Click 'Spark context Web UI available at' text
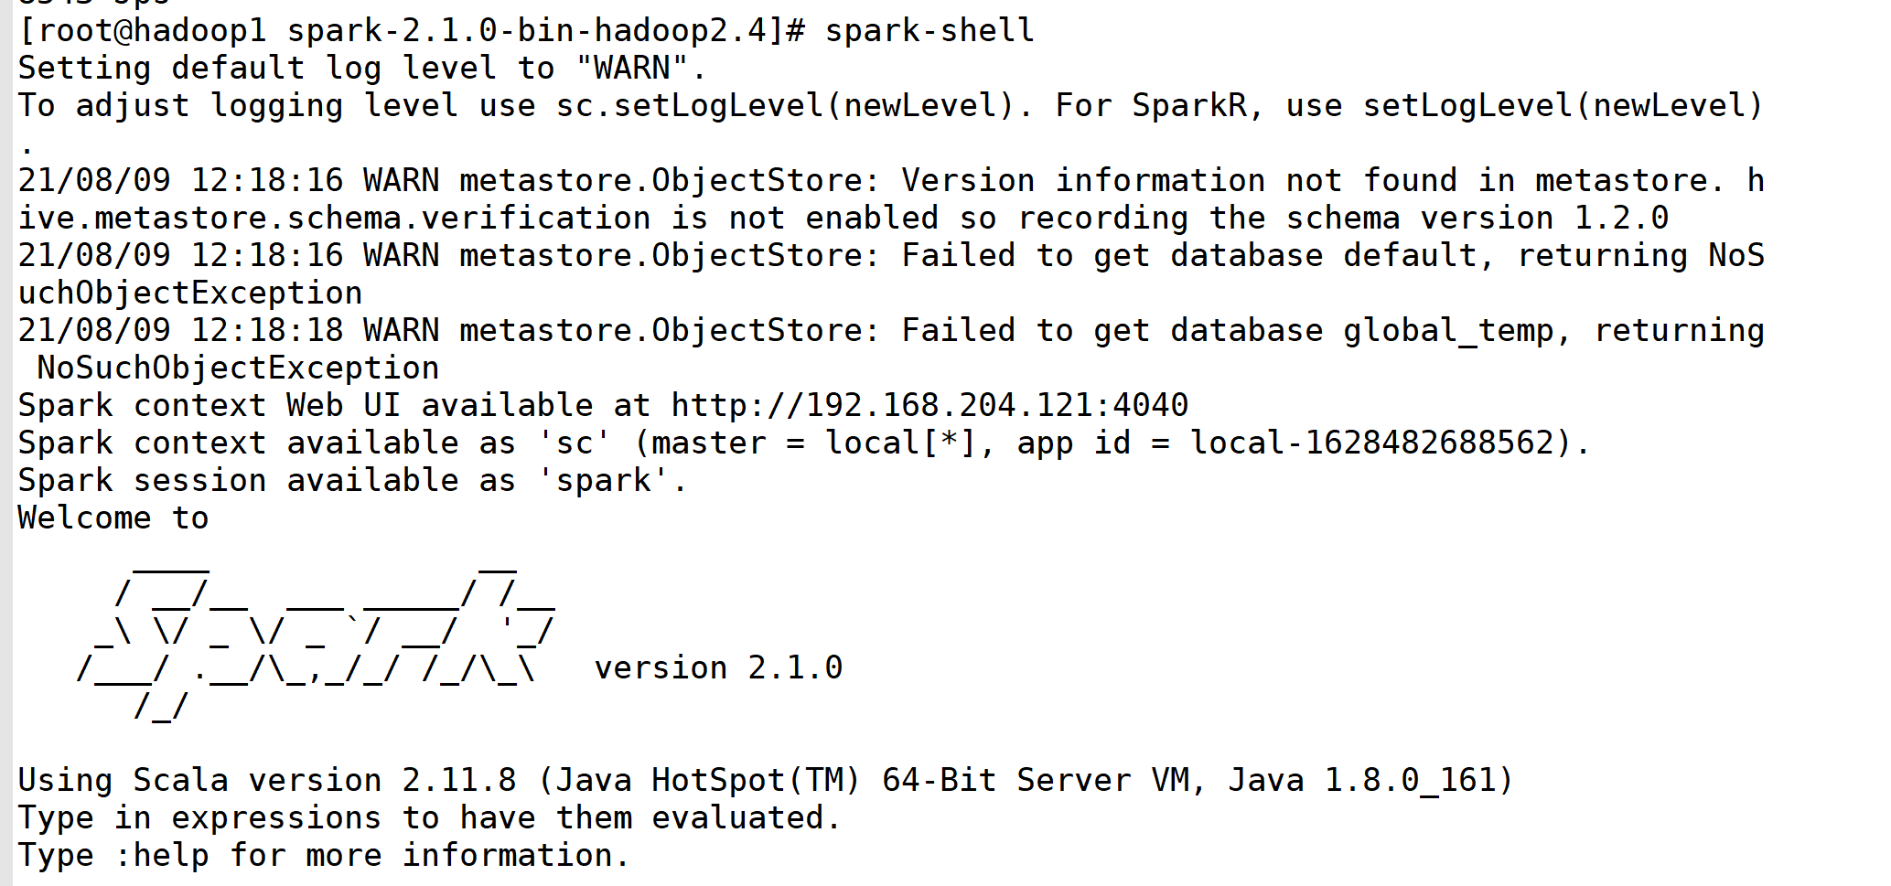Viewport: 1891px width, 886px height. pos(334,406)
